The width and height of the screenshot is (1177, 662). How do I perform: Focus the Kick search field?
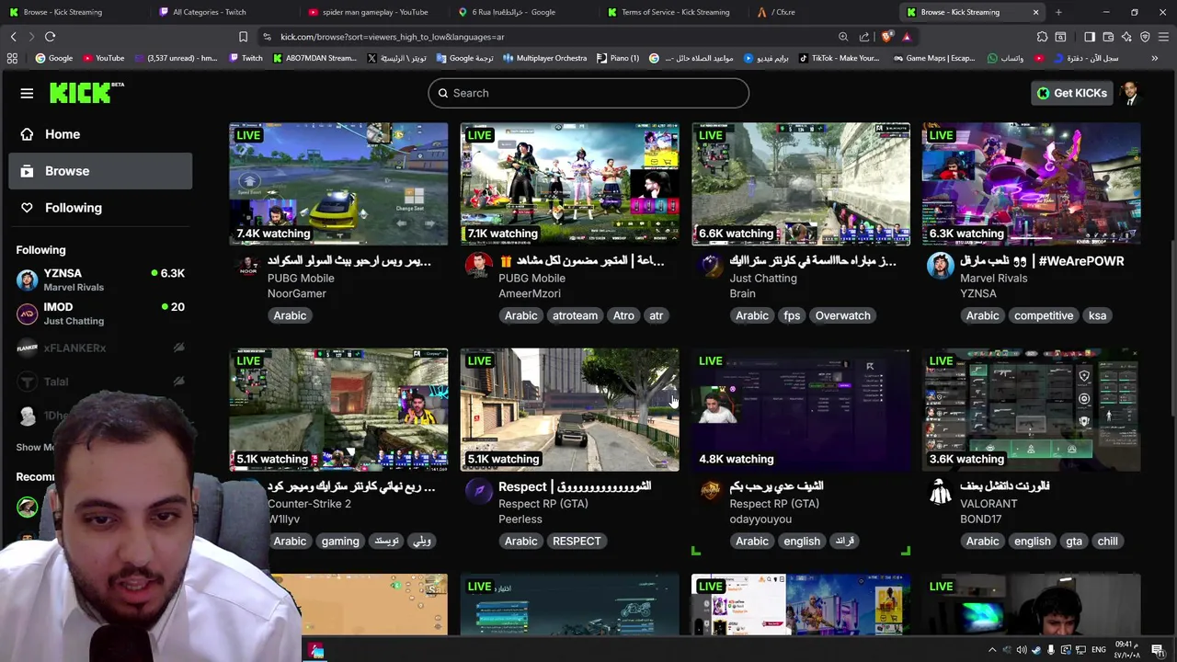coord(588,93)
